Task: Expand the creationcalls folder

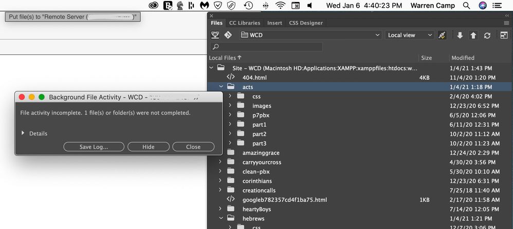Action: coord(220,190)
